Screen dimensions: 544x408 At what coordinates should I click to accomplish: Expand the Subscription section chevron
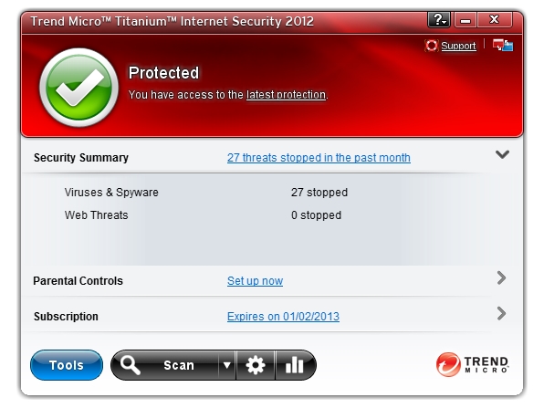tap(501, 314)
